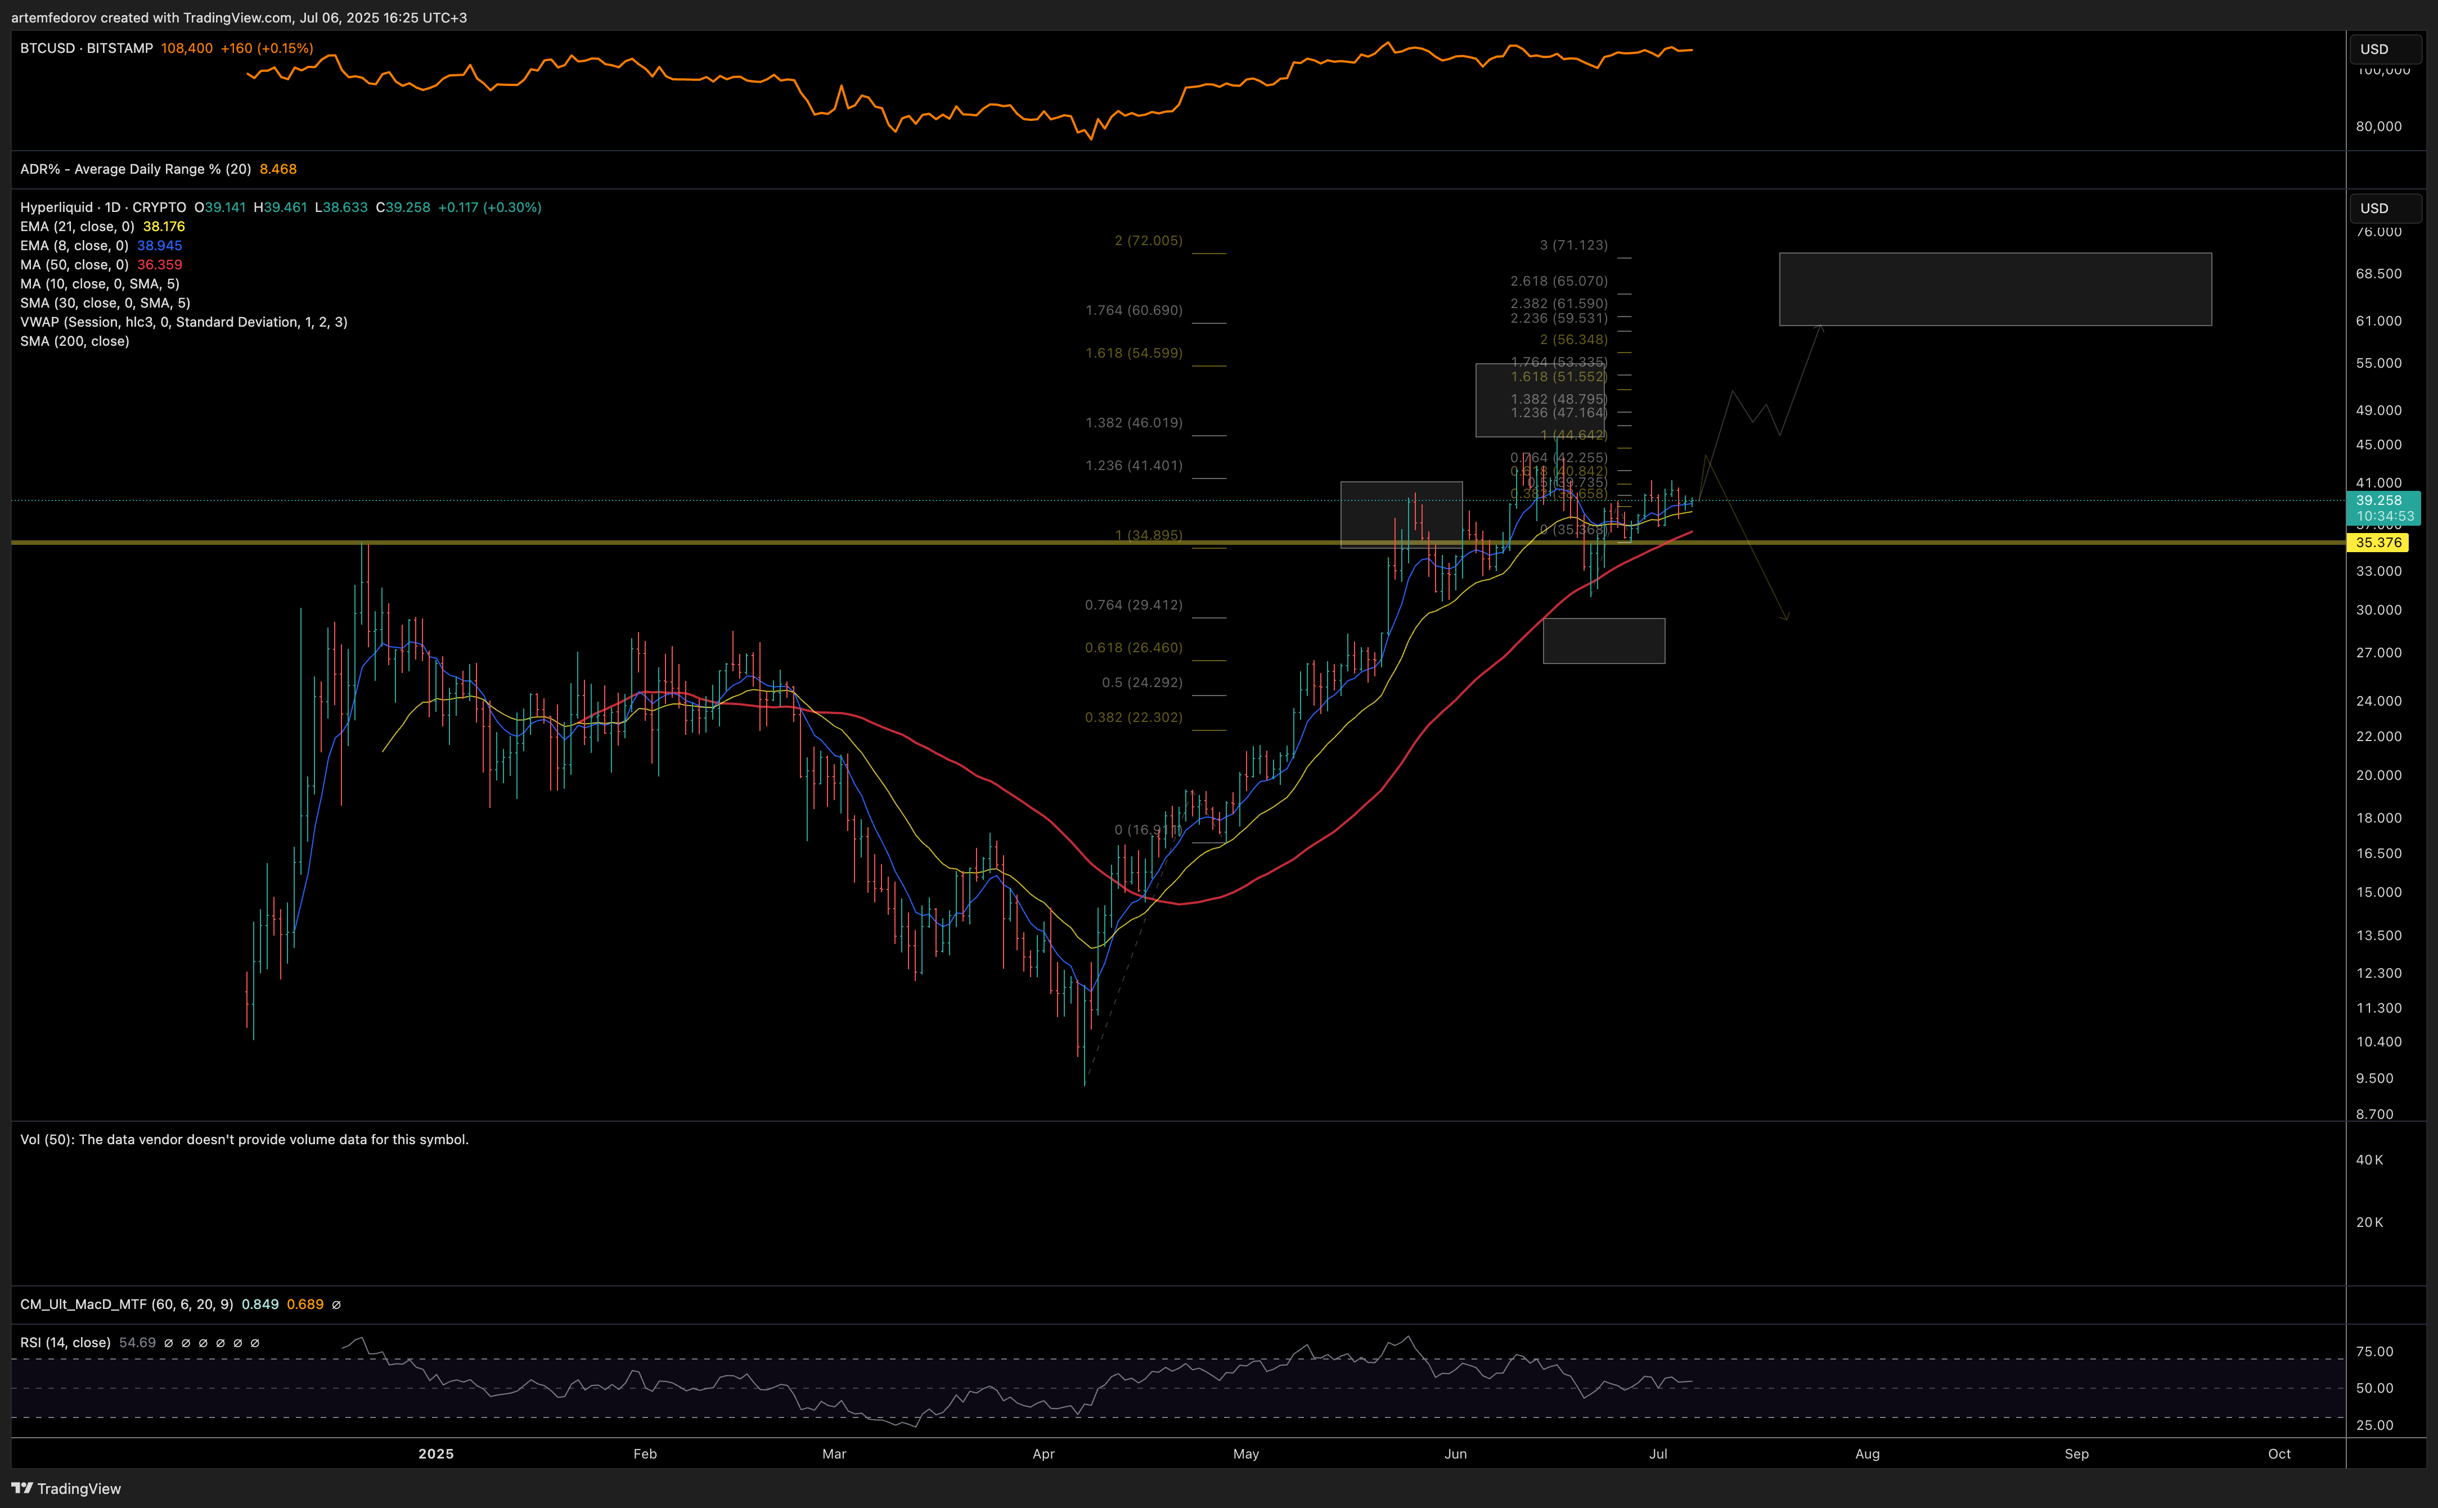
Task: Click the Aug label on the time axis
Action: coord(1868,1453)
